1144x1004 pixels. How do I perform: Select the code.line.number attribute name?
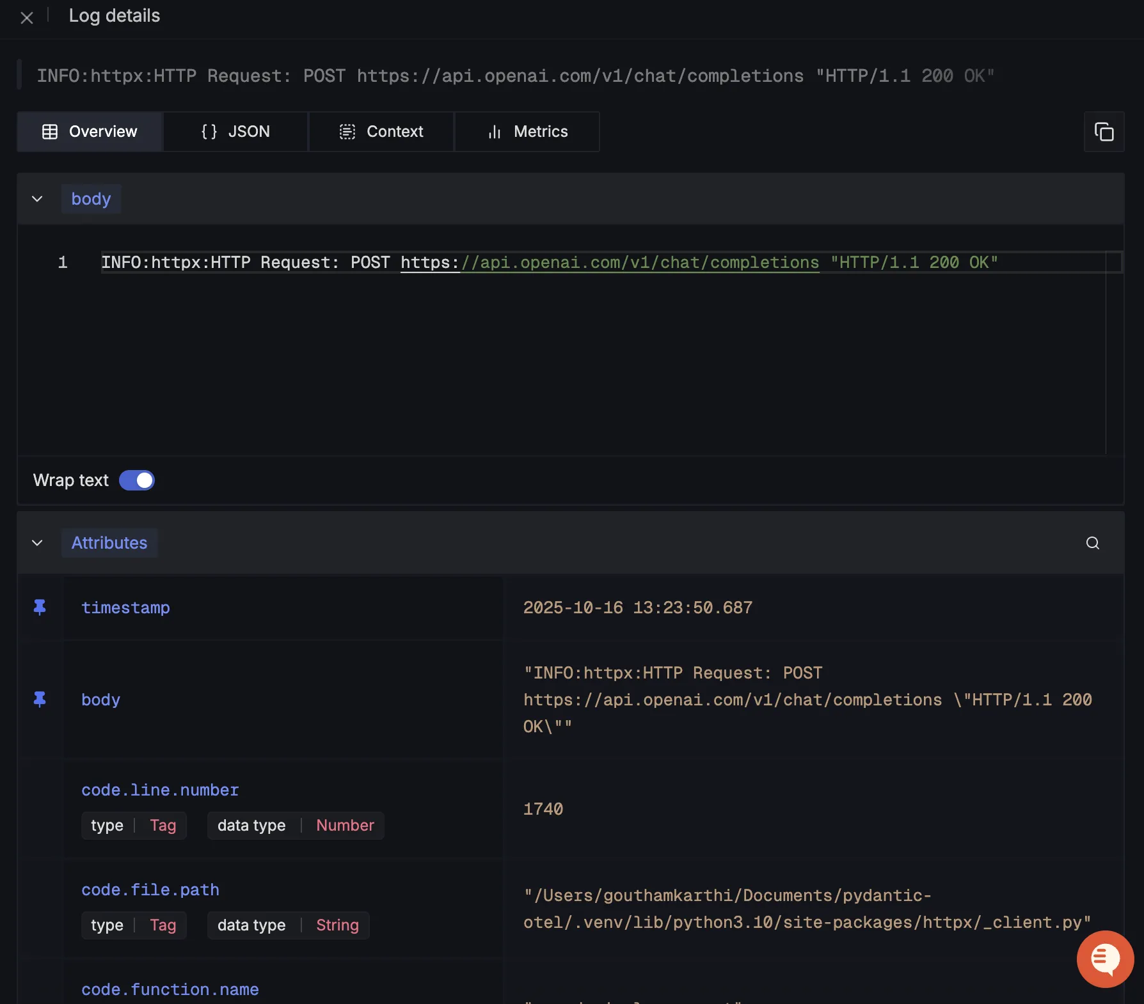tap(159, 790)
